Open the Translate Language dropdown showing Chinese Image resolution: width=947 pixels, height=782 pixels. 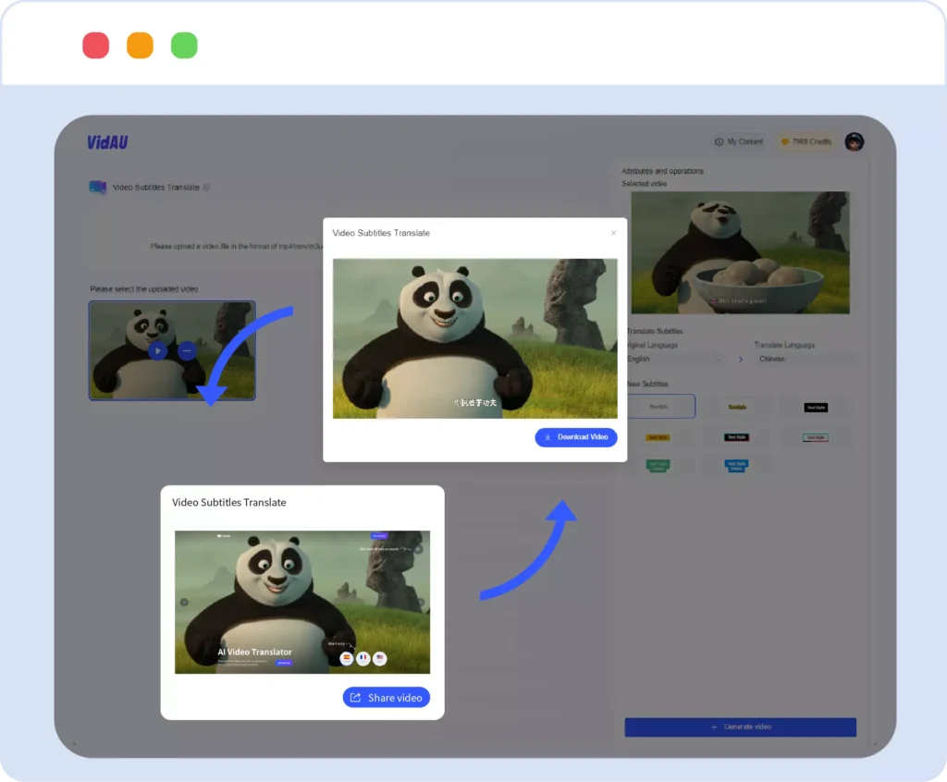click(x=806, y=360)
